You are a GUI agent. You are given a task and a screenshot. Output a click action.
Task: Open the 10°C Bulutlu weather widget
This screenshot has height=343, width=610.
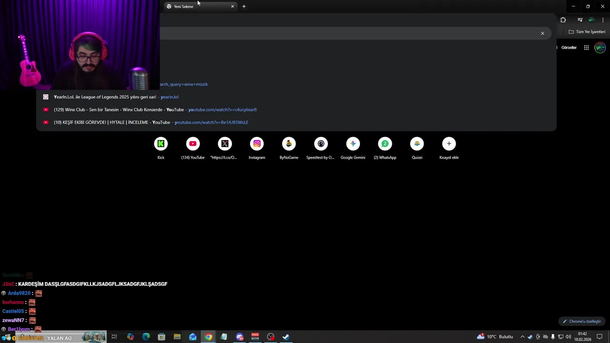tap(495, 337)
